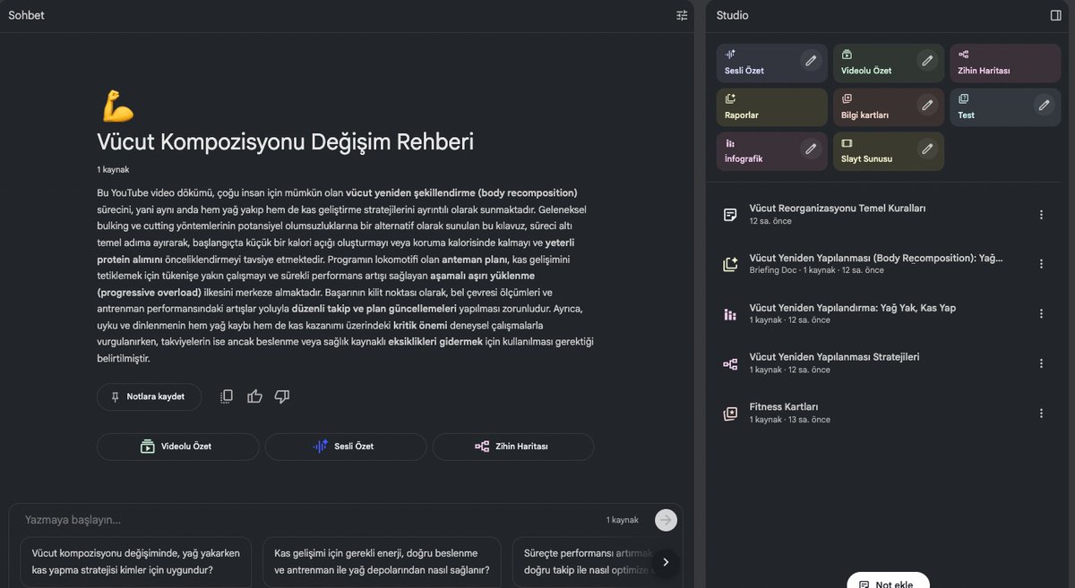Edit Sesli Özet pencil icon
This screenshot has width=1075, height=588.
[811, 61]
